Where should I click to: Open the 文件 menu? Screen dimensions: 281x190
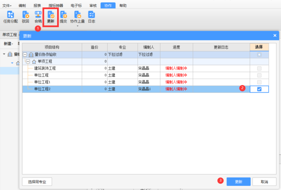[7, 5]
